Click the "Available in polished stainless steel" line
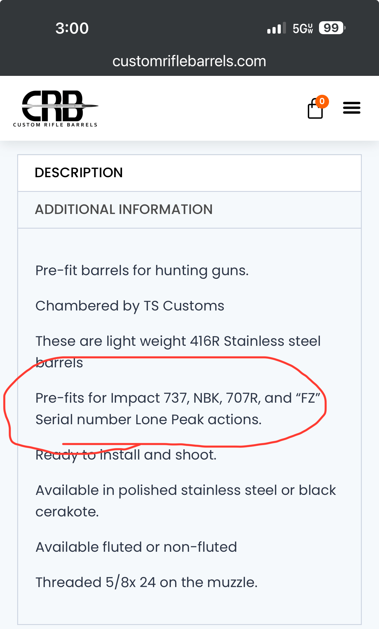This screenshot has height=629, width=379. [185, 490]
